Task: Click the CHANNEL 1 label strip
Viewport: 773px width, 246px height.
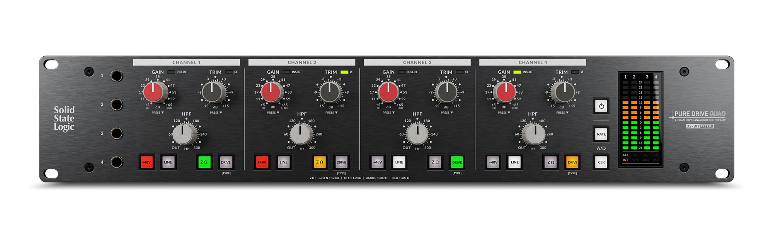Action: 186,62
